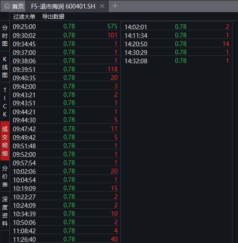
Task: Open the K线图 side tab
Action: click(5, 67)
